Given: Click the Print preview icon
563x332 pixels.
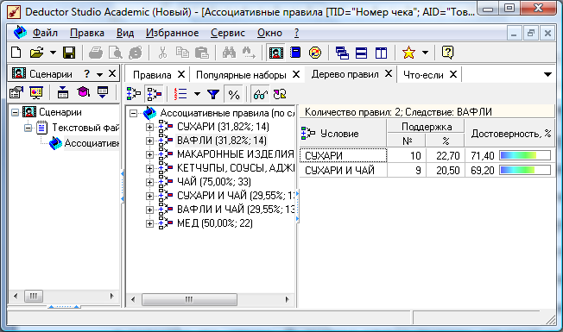Looking at the screenshot, I should [116, 53].
